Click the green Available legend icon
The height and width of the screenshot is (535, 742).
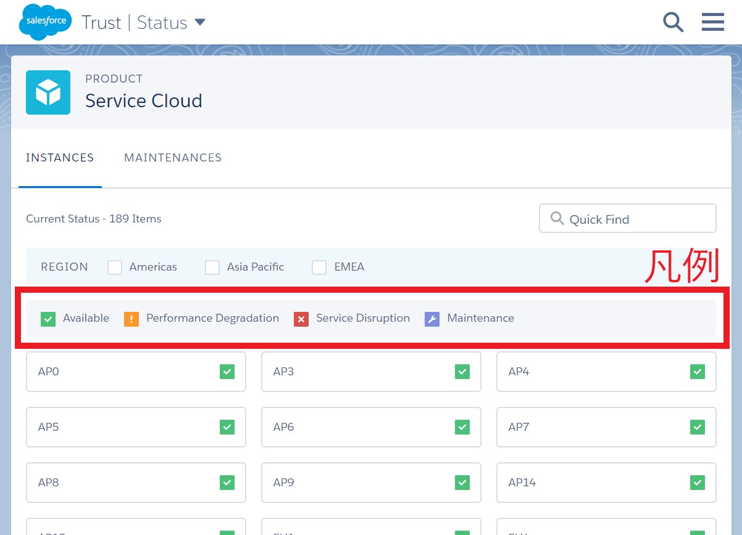pos(48,319)
